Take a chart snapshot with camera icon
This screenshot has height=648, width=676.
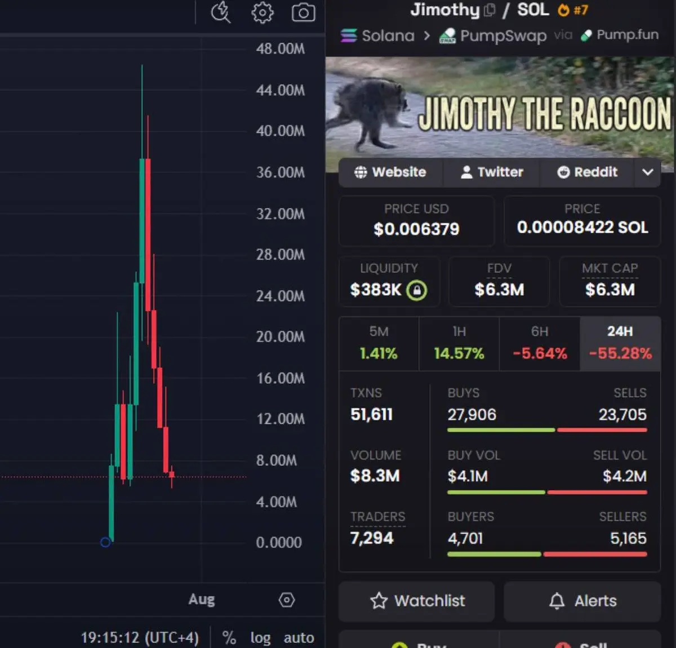tap(303, 12)
